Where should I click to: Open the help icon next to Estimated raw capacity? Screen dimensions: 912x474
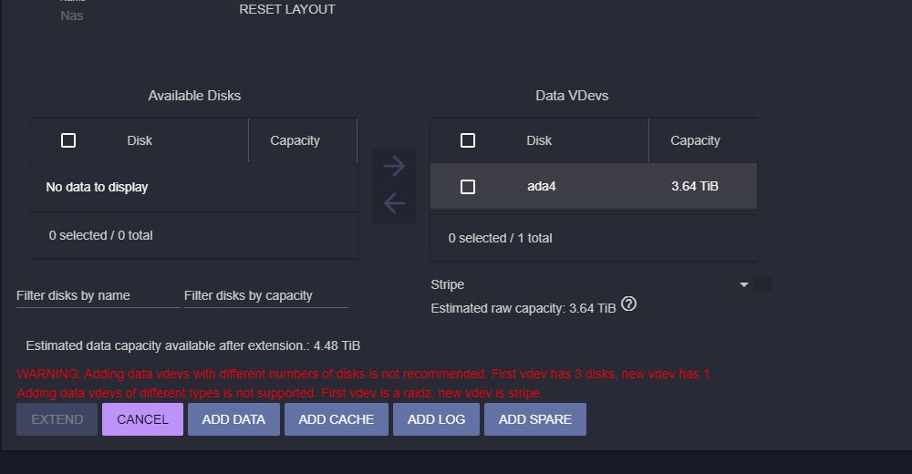[628, 304]
